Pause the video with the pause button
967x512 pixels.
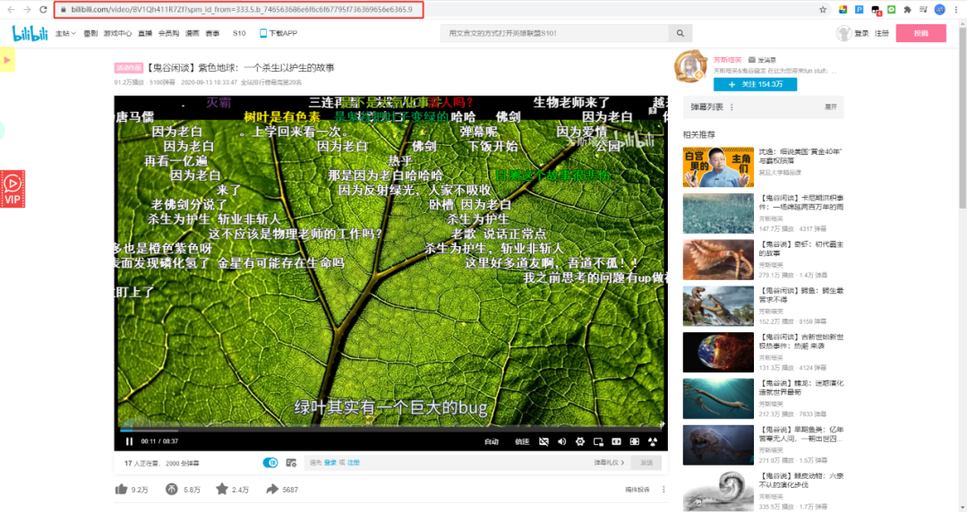pyautogui.click(x=129, y=441)
